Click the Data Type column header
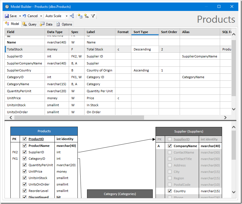 [x=57, y=32]
